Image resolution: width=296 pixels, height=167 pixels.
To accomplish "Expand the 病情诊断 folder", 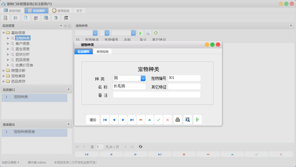I will pyautogui.click(x=4, y=71).
